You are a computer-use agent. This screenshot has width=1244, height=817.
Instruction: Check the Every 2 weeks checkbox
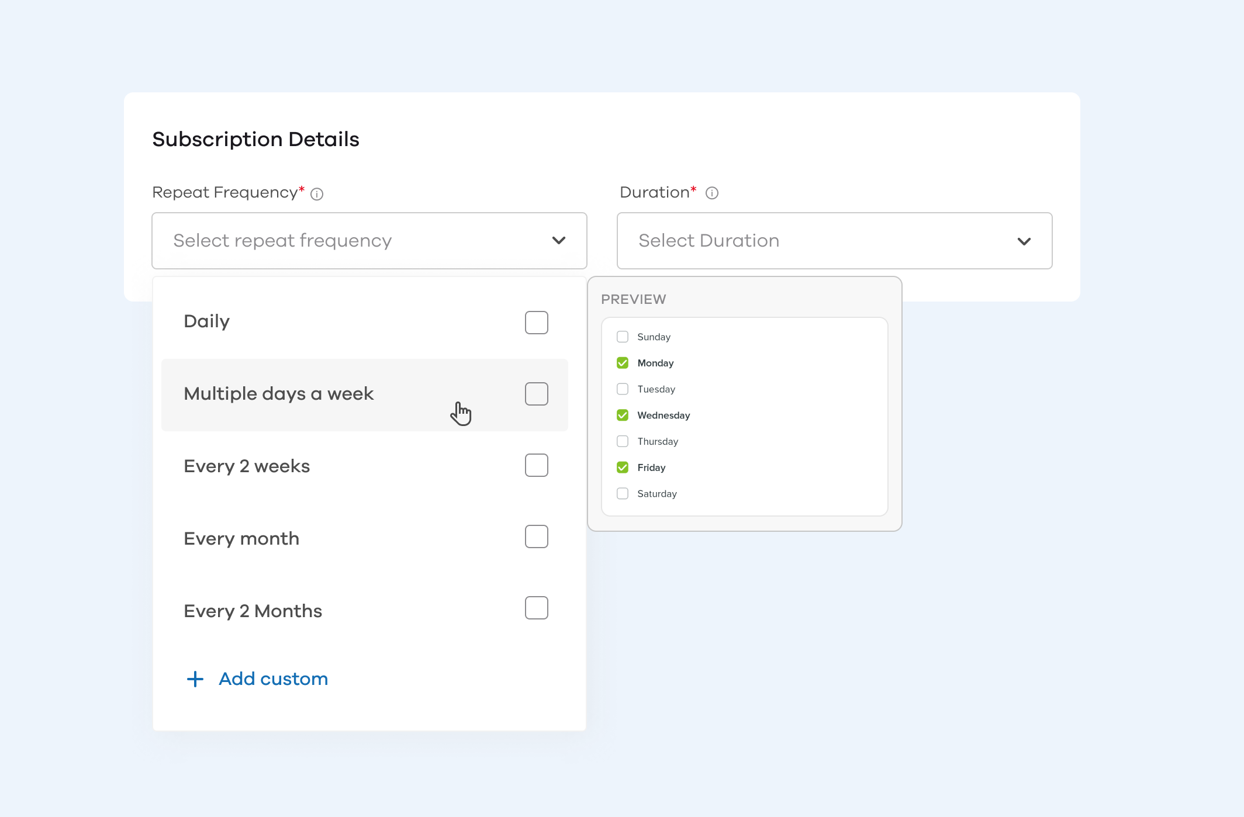point(537,465)
